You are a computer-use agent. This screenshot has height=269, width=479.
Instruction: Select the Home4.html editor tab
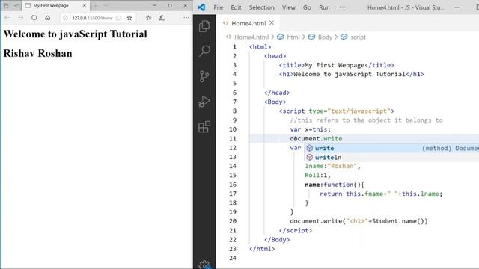248,23
